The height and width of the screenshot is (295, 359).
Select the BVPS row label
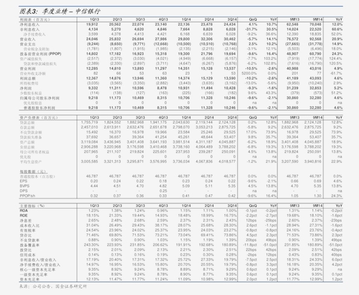point(25,186)
